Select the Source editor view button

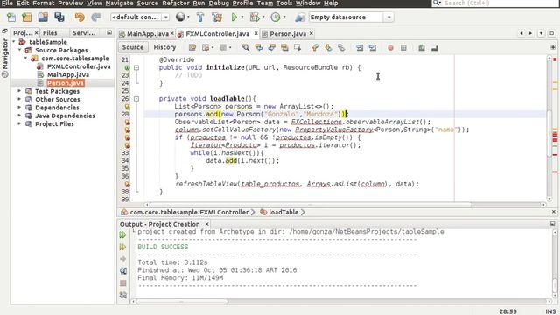133,47
